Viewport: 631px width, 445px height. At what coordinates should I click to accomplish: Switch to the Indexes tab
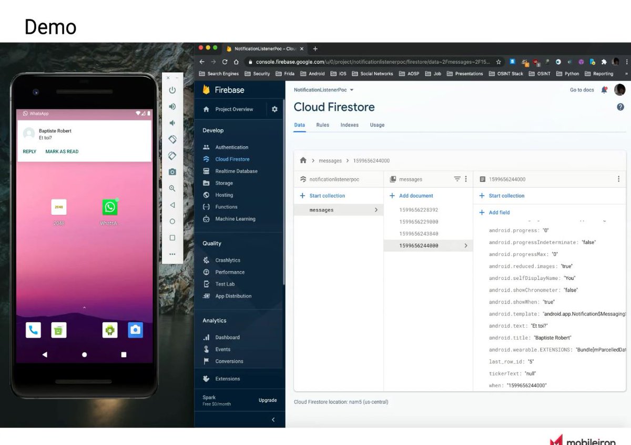pyautogui.click(x=349, y=125)
